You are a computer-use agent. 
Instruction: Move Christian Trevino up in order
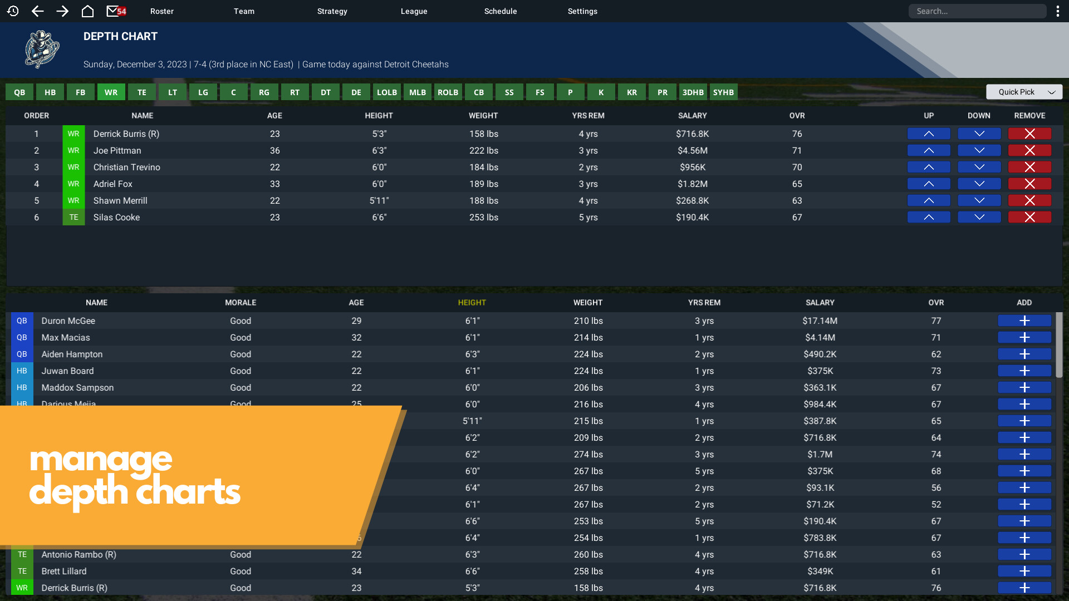[928, 167]
